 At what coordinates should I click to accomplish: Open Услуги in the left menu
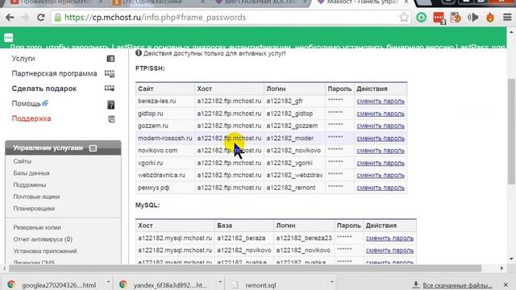(x=23, y=59)
